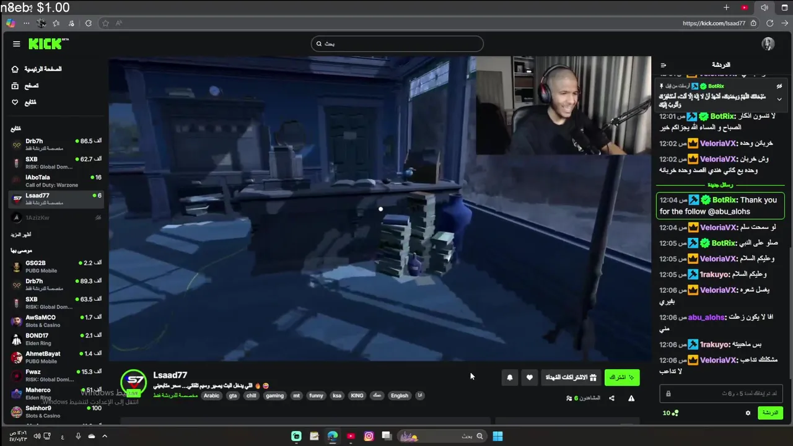The image size is (793, 446).
Task: Open recommended Drb7h with 89.3 viewers
Action: point(56,284)
